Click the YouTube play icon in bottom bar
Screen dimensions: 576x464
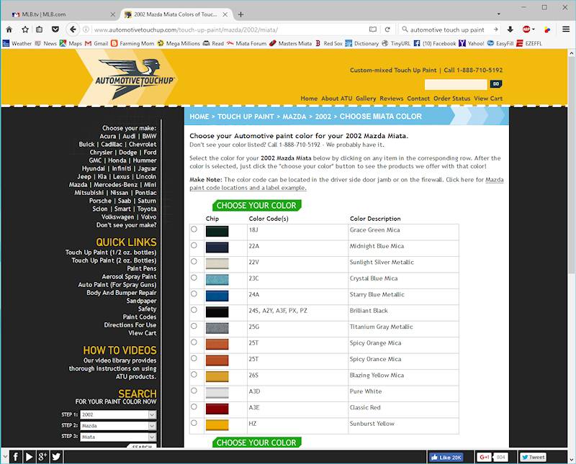[29, 457]
